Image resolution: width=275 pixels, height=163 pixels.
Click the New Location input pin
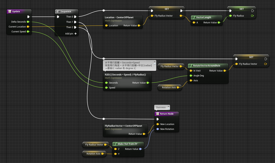pyautogui.click(x=158, y=124)
